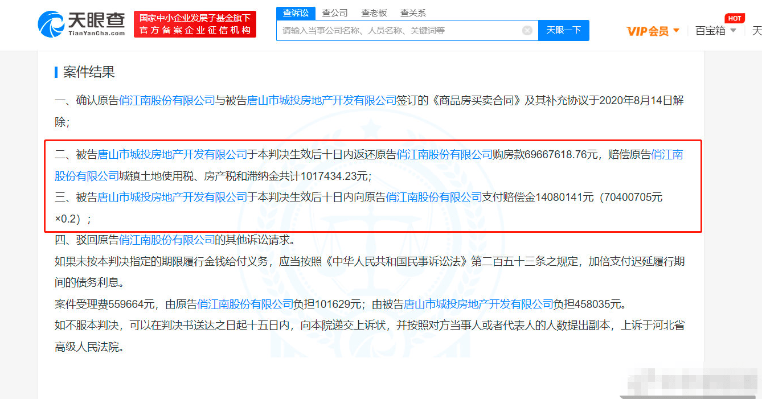This screenshot has width=762, height=399.
Task: Click the red official certification badge banner
Action: pos(195,24)
